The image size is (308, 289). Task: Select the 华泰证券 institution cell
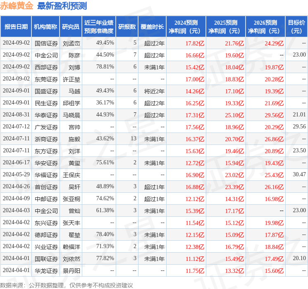click(46, 115)
